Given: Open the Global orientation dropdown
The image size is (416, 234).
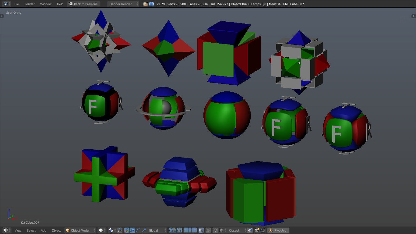Looking at the screenshot, I should (x=157, y=230).
